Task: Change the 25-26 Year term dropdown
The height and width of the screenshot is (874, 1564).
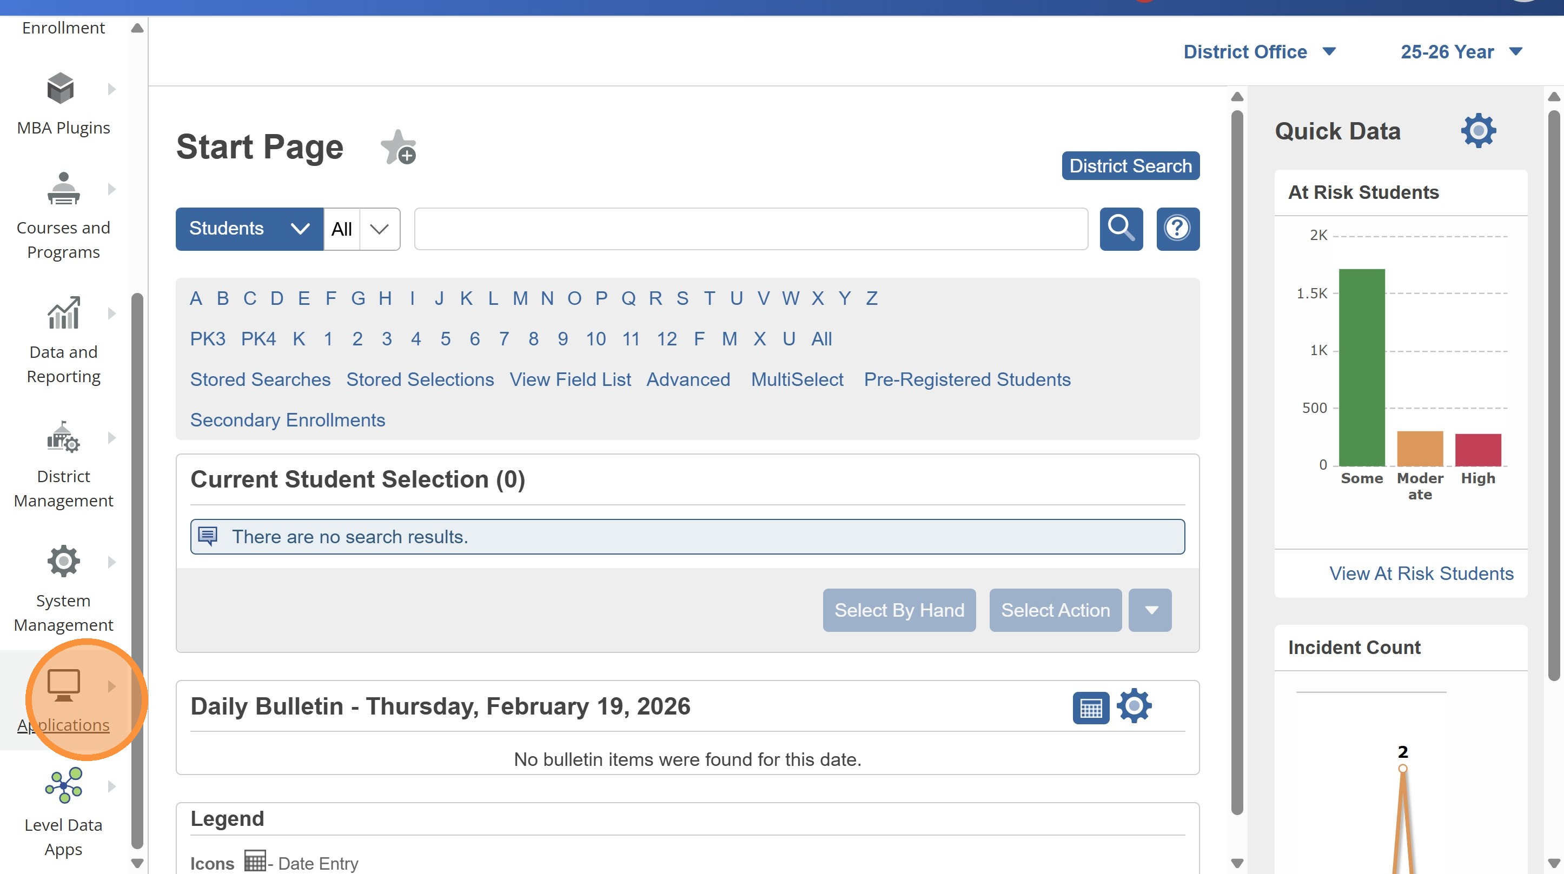Action: click(1461, 51)
